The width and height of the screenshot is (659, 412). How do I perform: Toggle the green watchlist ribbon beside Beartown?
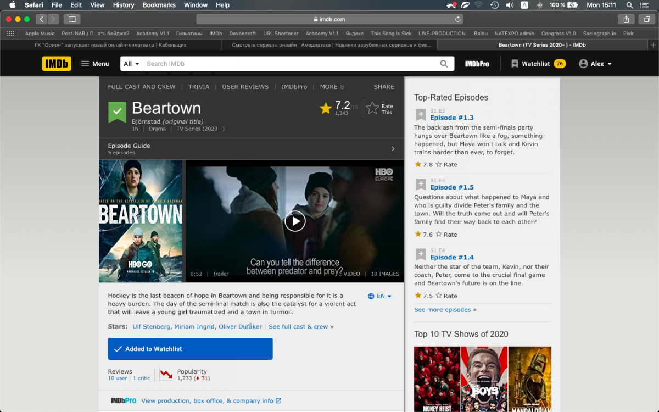(117, 112)
